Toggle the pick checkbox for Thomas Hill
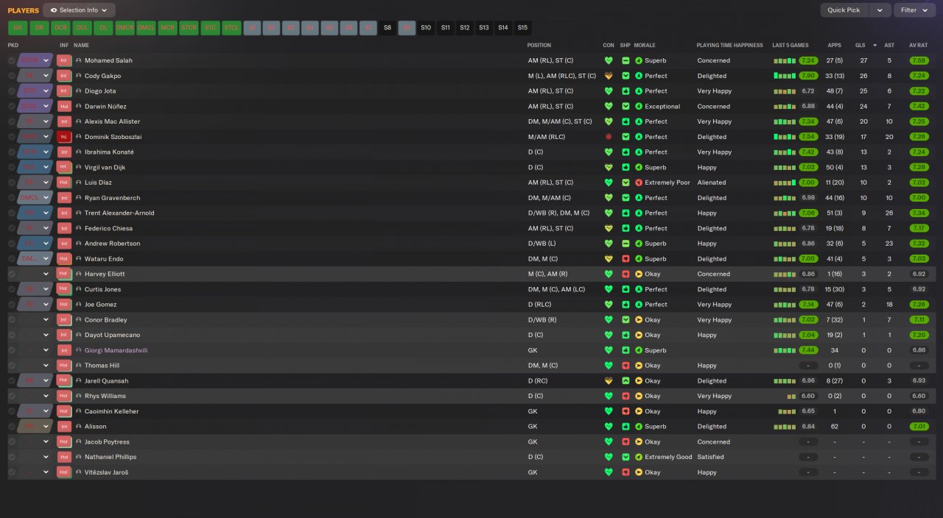Viewport: 943px width, 518px height. pyautogui.click(x=12, y=366)
